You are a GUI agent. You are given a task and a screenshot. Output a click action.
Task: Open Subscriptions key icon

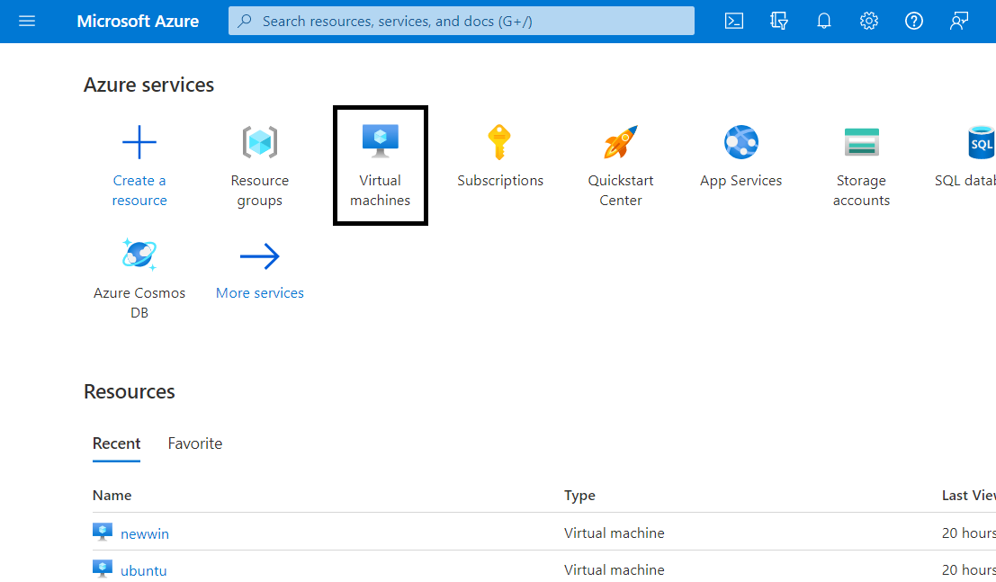pos(499,142)
